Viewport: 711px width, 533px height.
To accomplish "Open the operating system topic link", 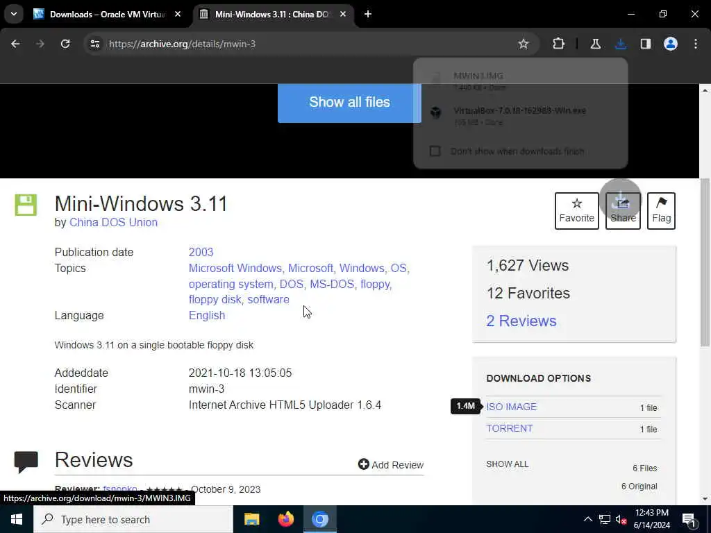I will (232, 284).
